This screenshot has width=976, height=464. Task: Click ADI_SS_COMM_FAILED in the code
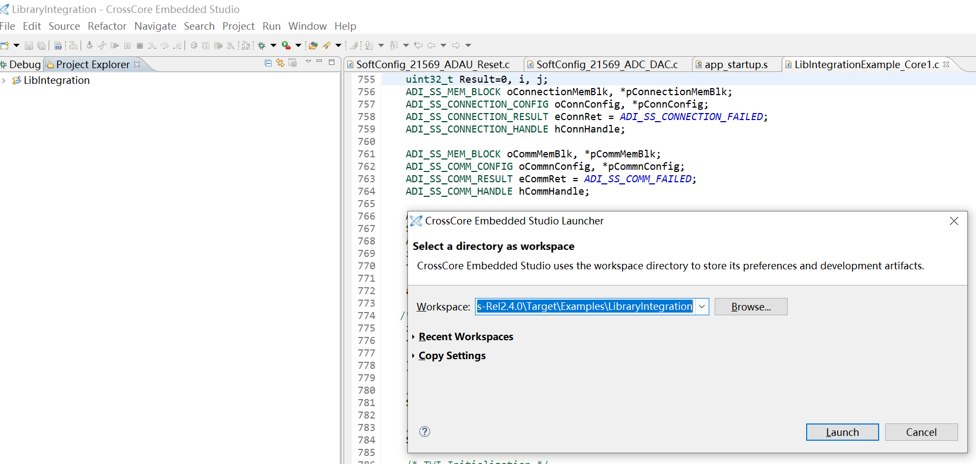pos(638,179)
